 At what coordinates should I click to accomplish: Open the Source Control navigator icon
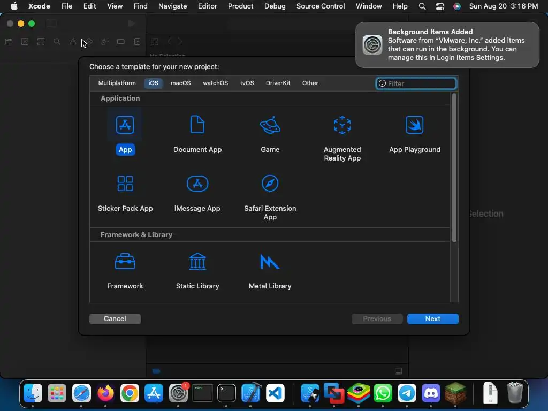pyautogui.click(x=25, y=42)
